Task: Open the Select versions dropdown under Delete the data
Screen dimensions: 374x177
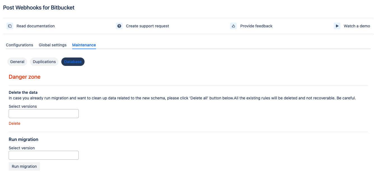Action: (44, 114)
